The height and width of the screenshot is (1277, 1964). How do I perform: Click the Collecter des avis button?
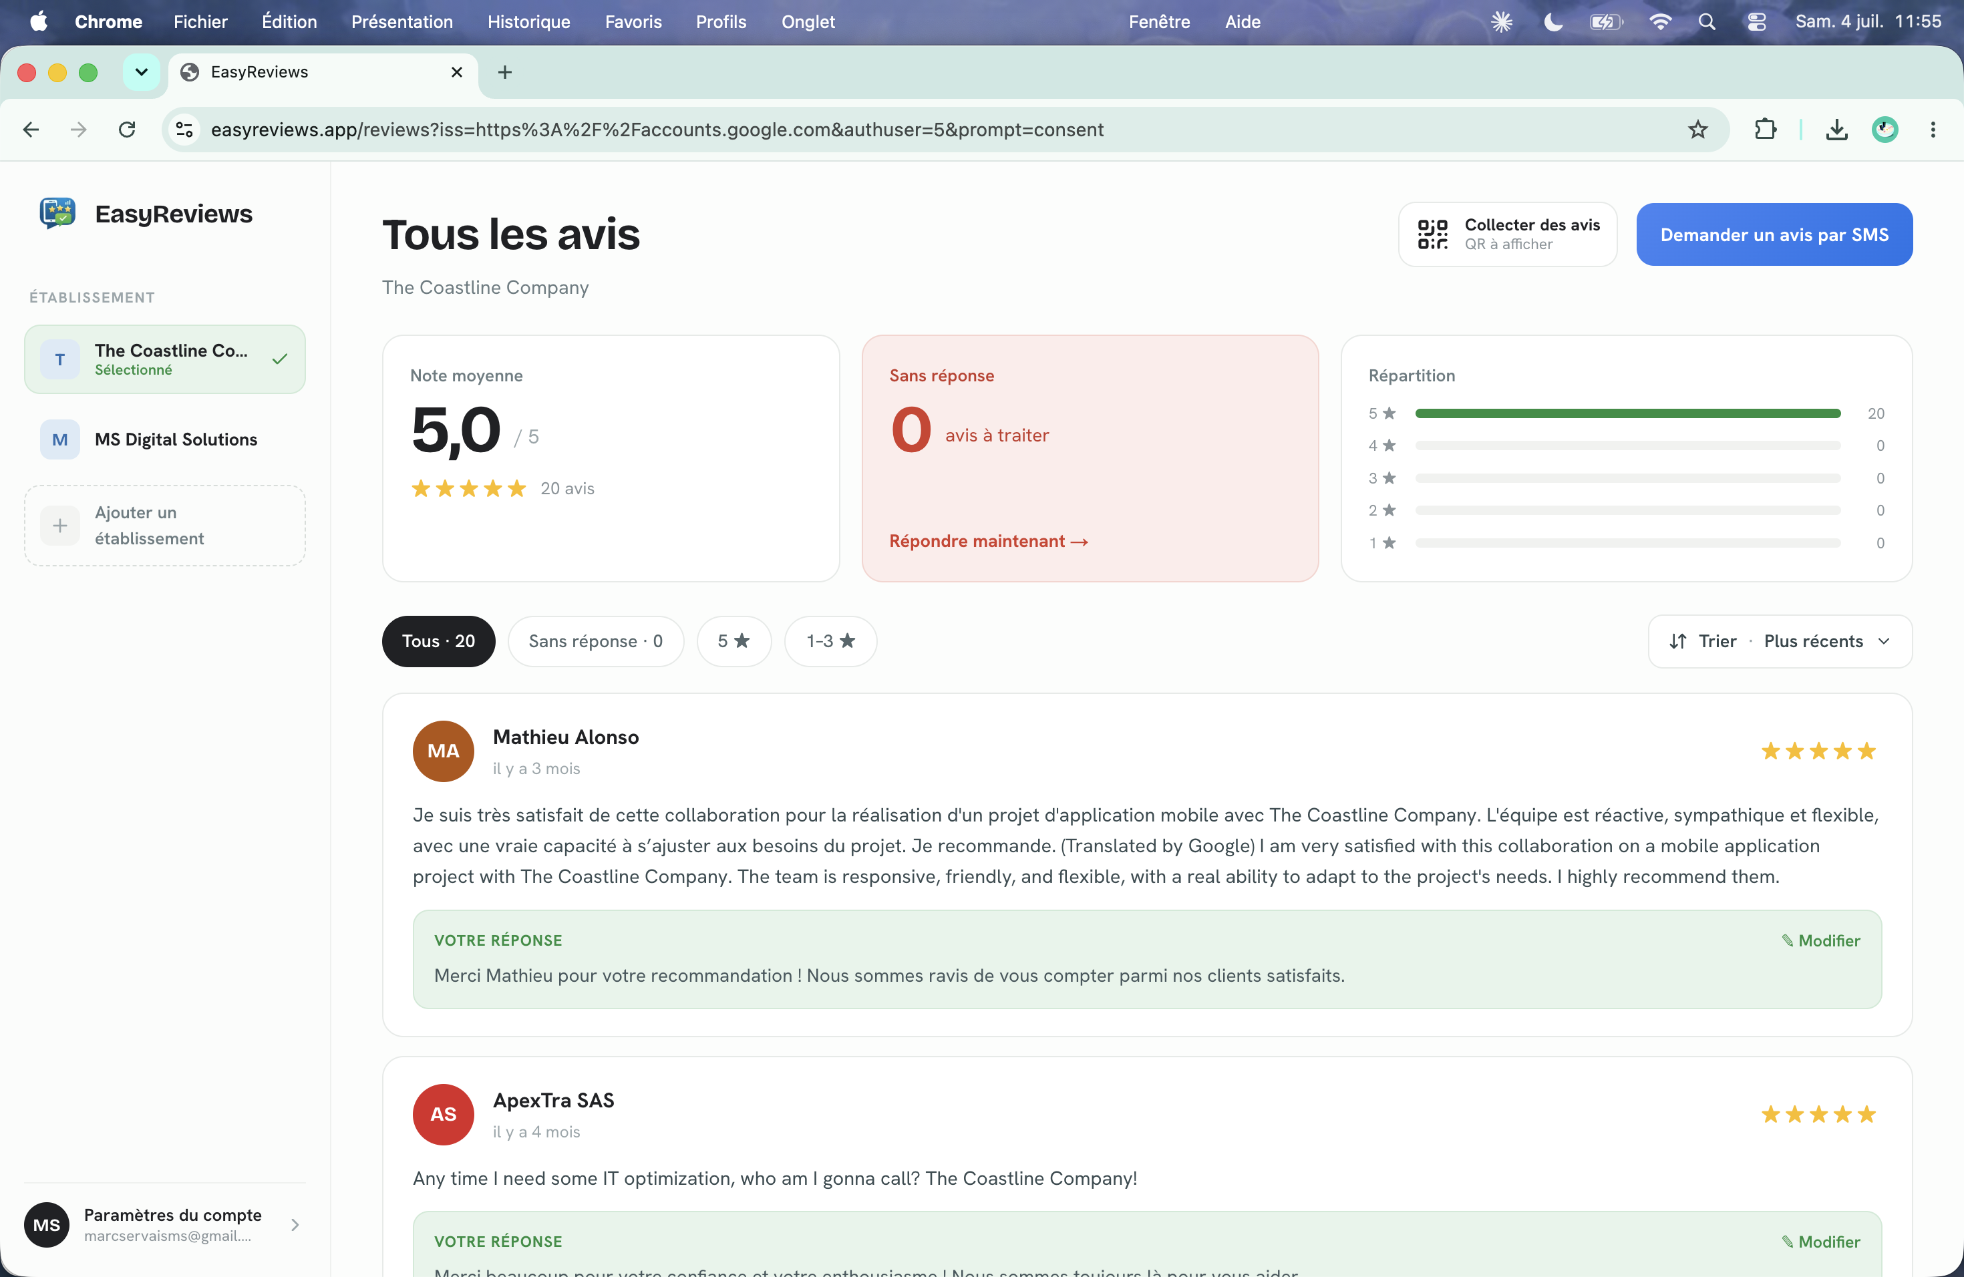[x=1508, y=234]
